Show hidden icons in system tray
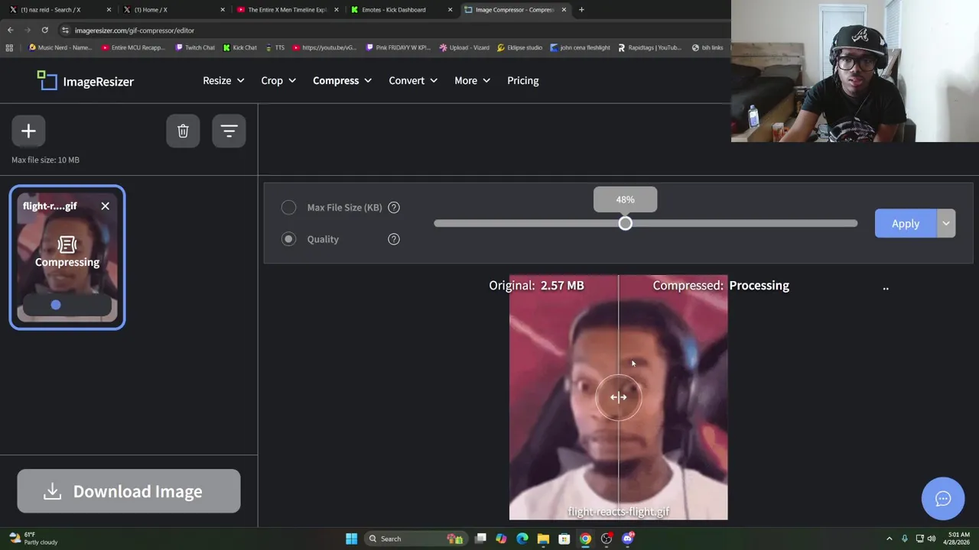This screenshot has height=550, width=979. click(889, 539)
